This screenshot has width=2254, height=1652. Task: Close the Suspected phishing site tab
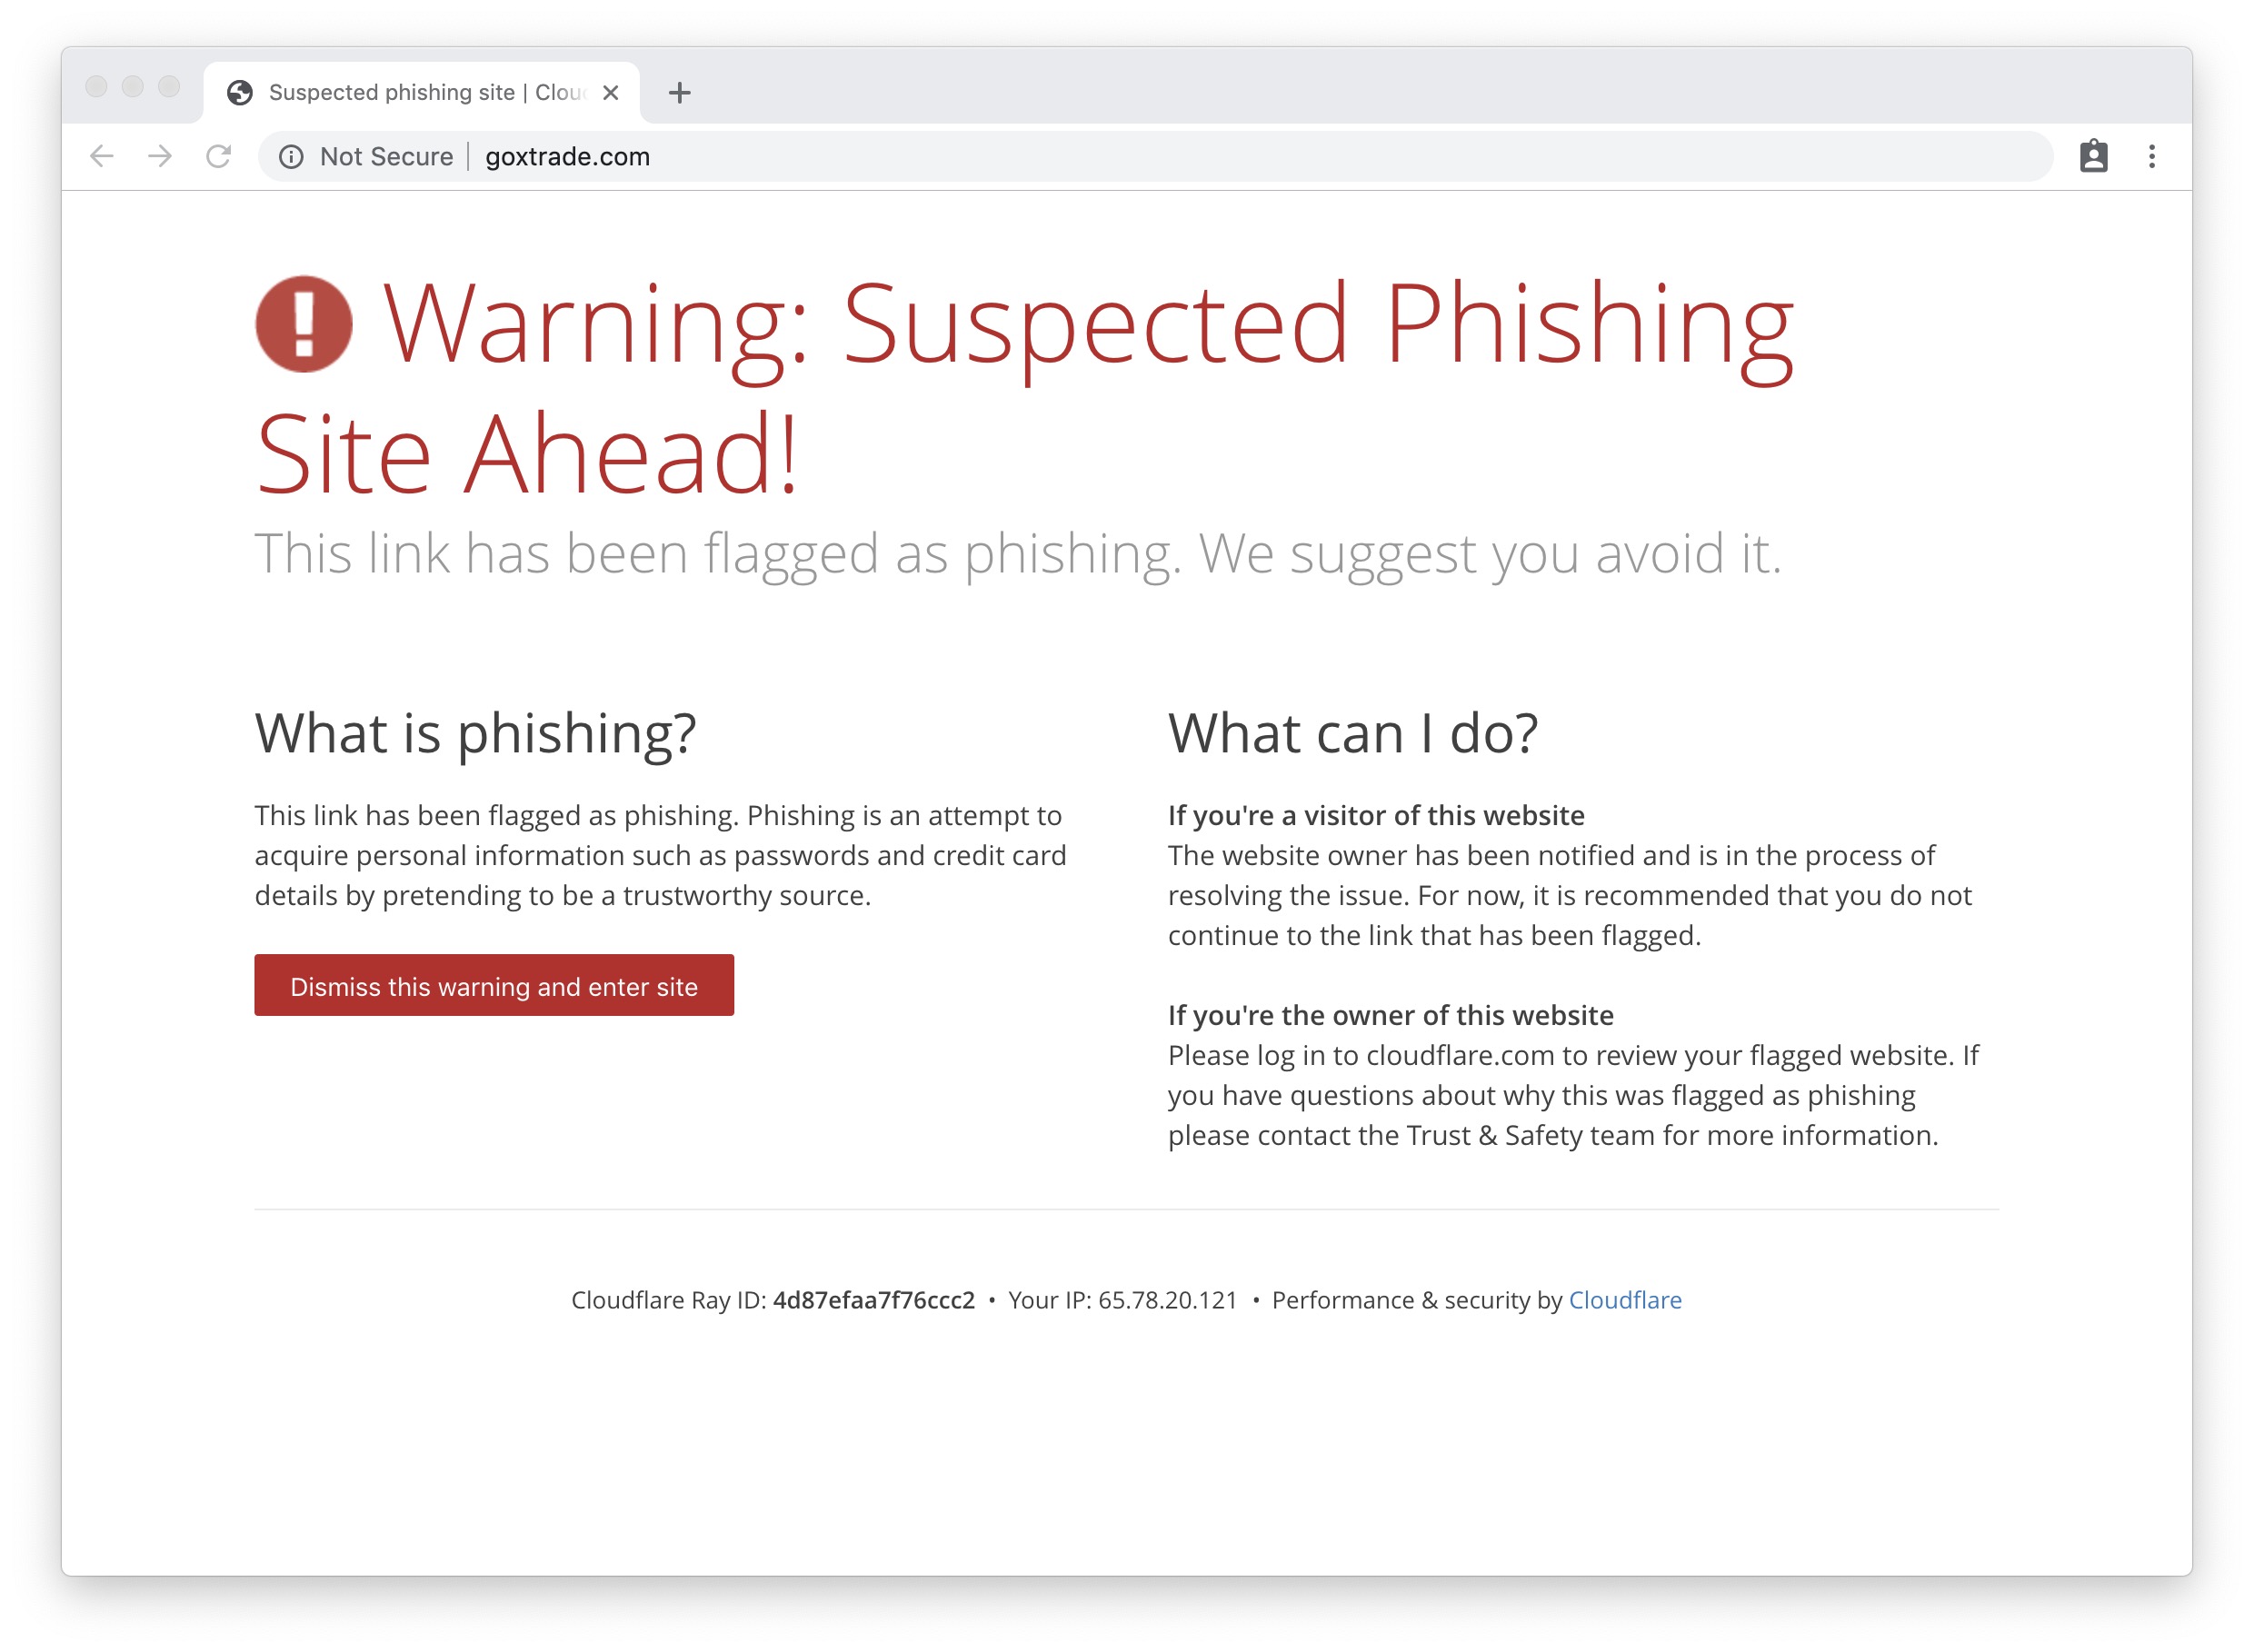pos(611,93)
